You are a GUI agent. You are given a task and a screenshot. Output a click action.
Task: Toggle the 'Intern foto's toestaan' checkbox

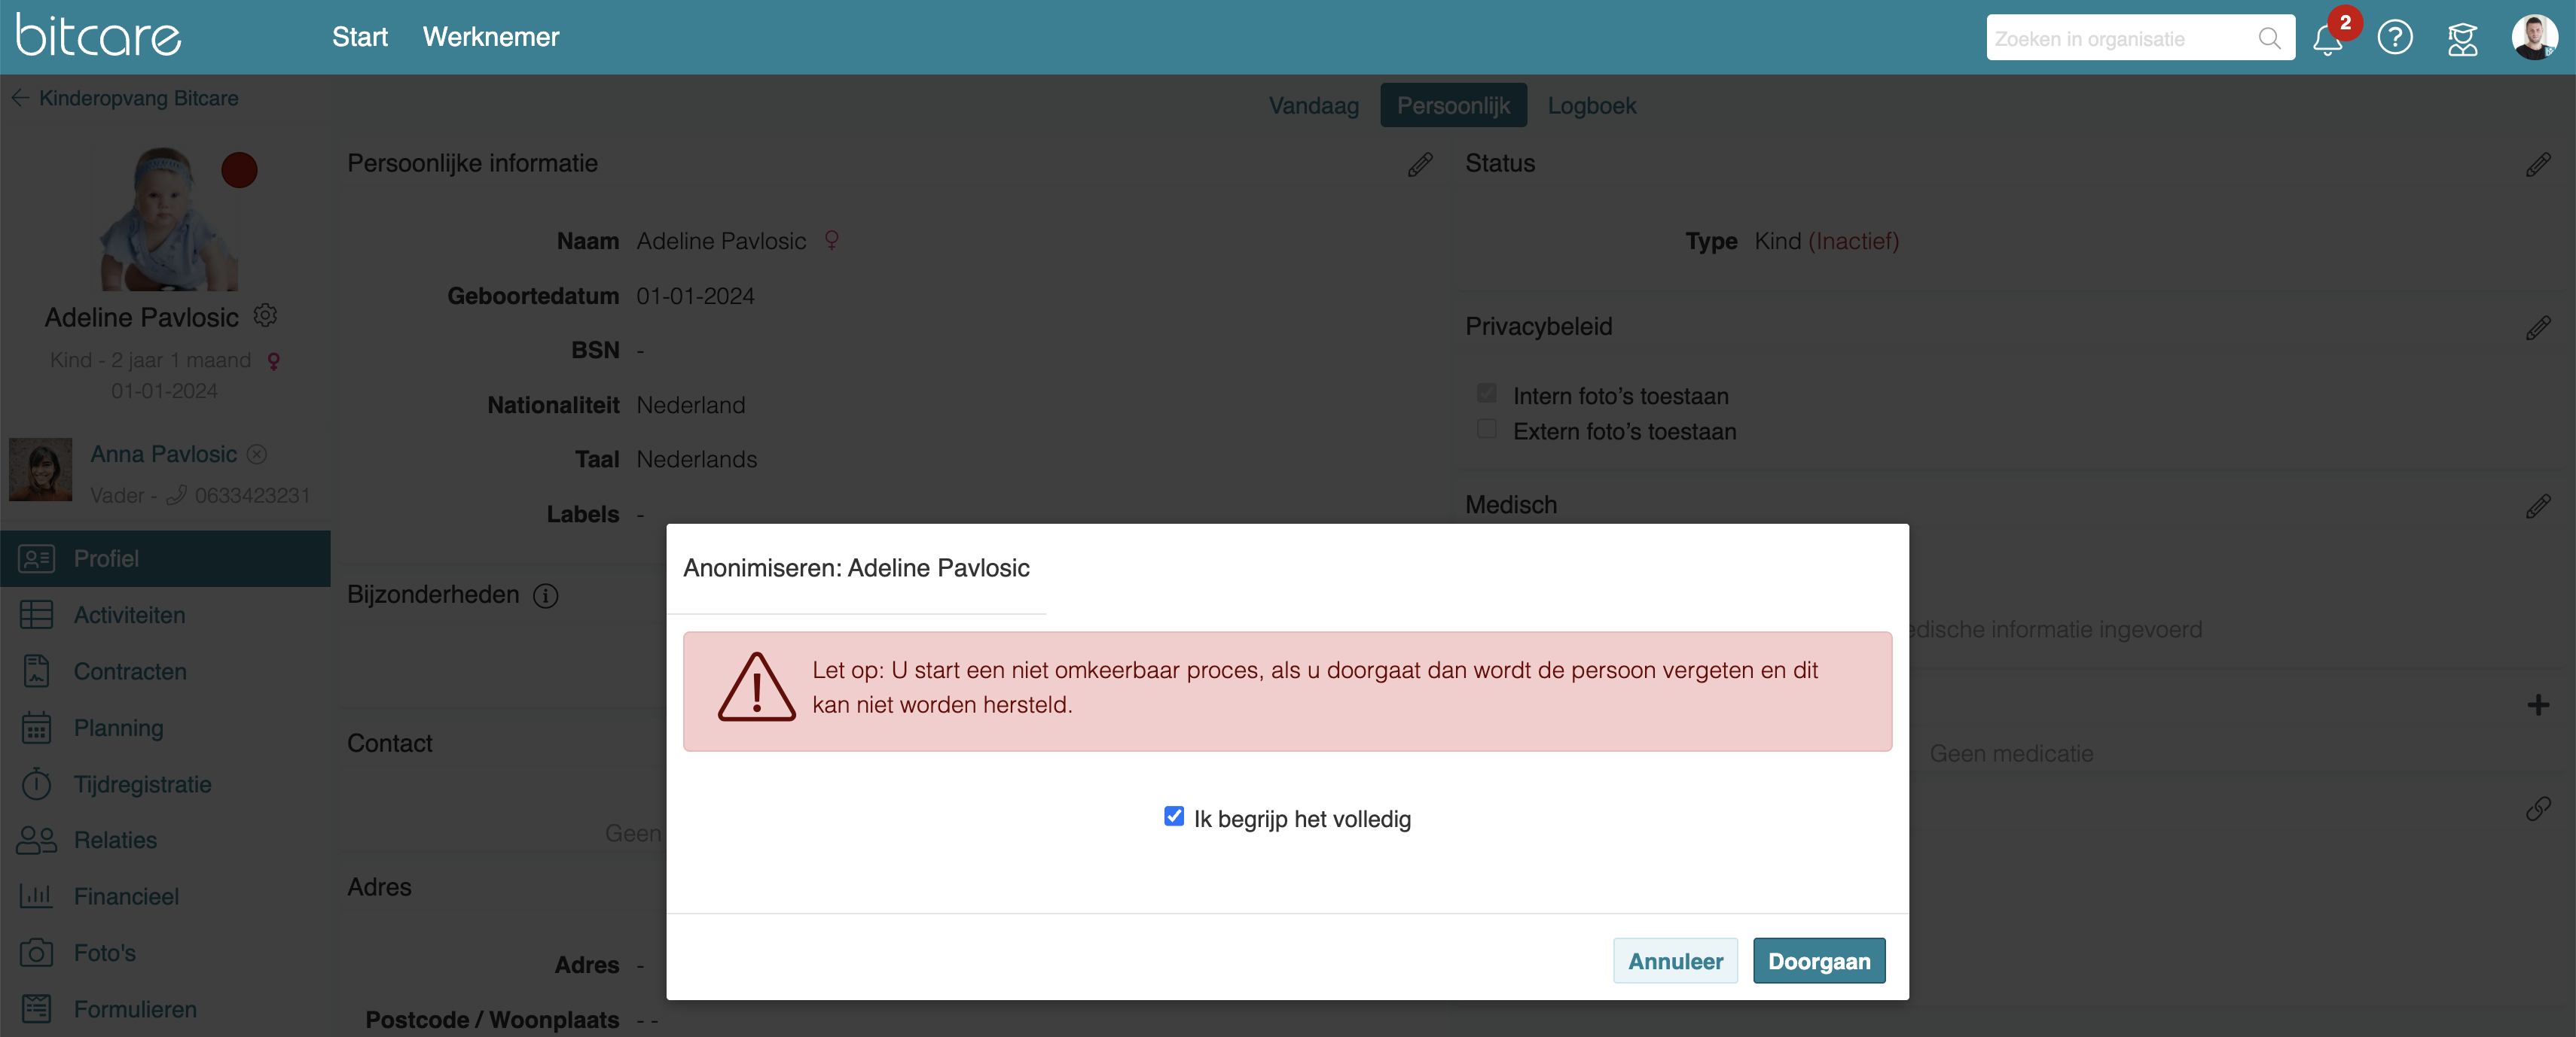pos(1487,394)
